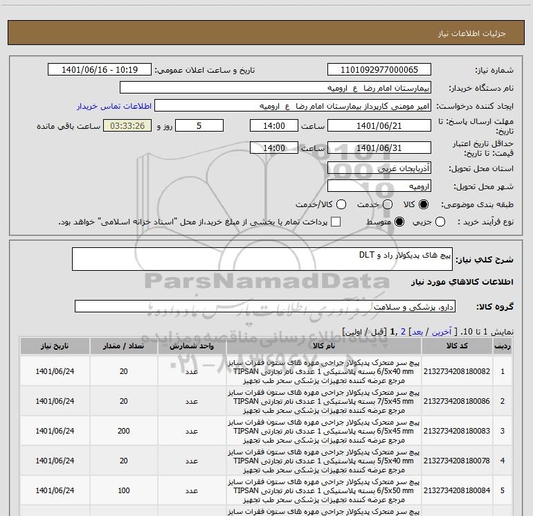Click the شهر محل تحویل field ارومیه
Viewport: 533px width, 516px height.
(379, 186)
